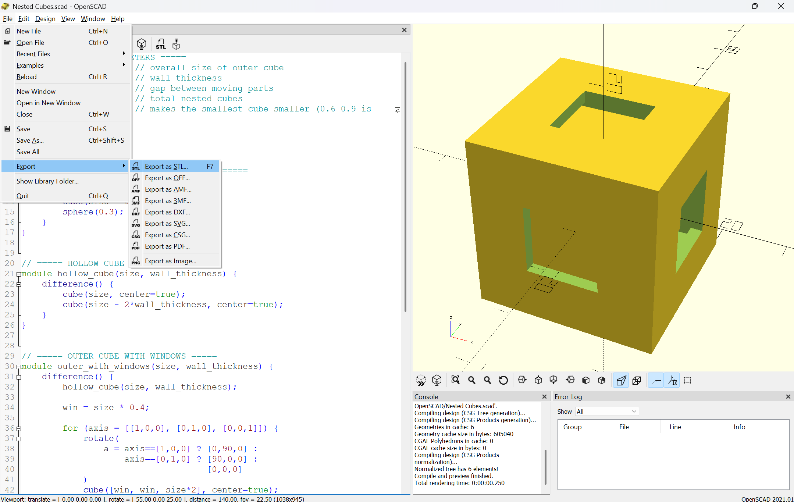Select Export as PDF option
Image resolution: width=794 pixels, height=502 pixels.
pos(167,246)
